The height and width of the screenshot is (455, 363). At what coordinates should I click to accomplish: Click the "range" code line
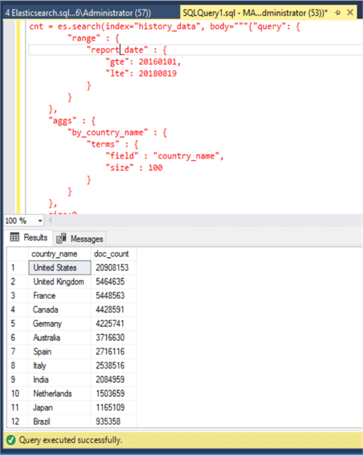point(94,38)
